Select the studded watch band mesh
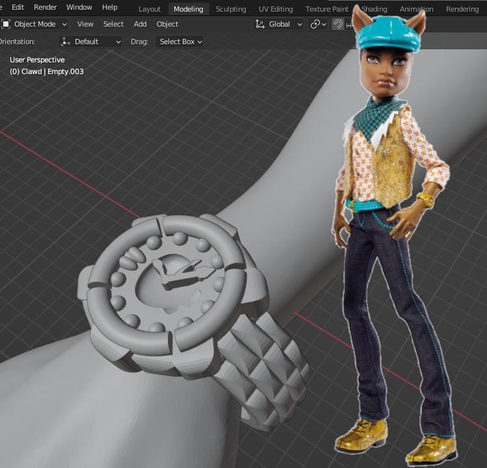 coord(264,369)
